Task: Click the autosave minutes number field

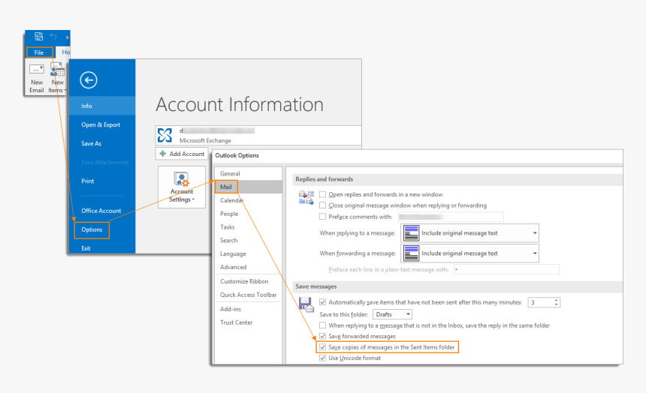Action: click(541, 302)
